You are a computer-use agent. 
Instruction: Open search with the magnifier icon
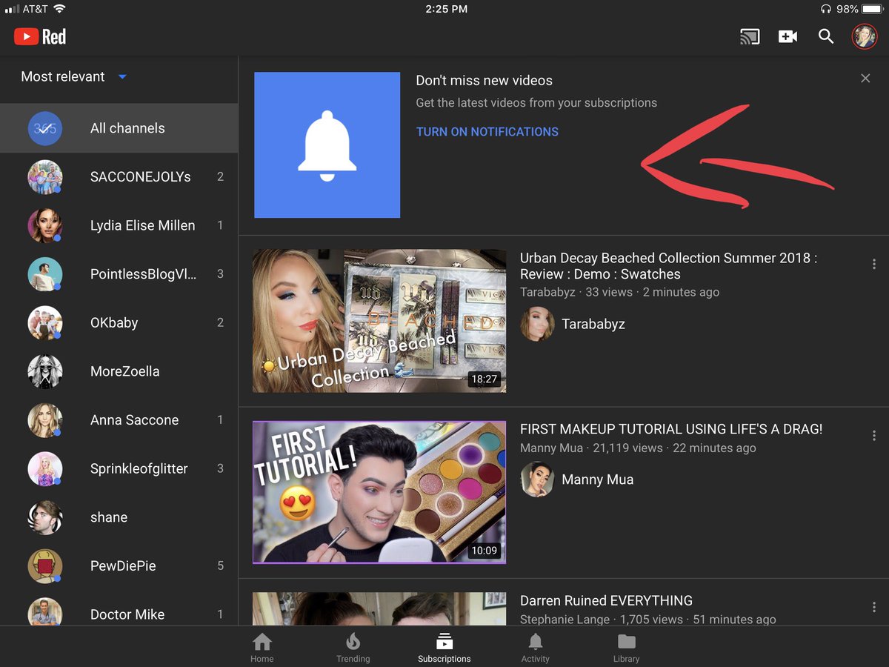point(826,36)
